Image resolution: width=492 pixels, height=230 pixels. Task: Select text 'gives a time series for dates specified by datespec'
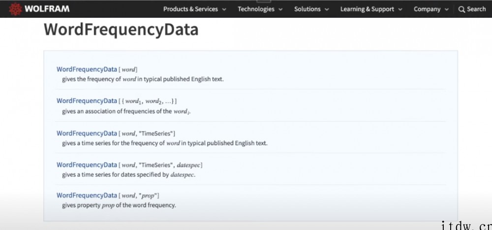point(128,175)
